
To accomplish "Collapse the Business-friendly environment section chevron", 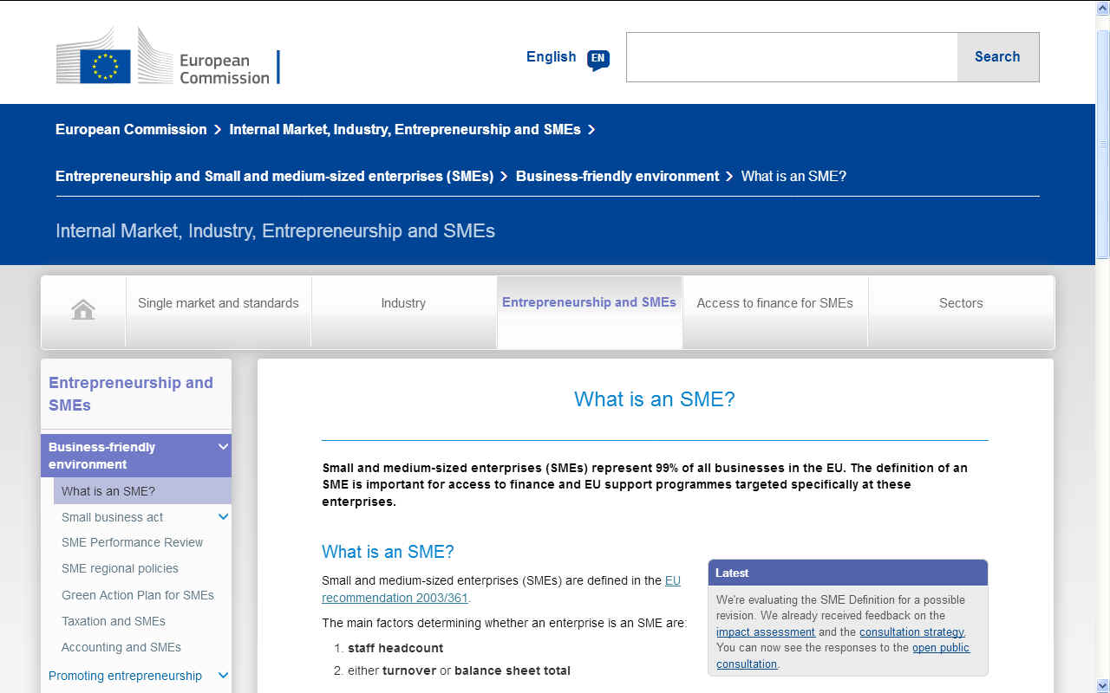I will tap(223, 447).
